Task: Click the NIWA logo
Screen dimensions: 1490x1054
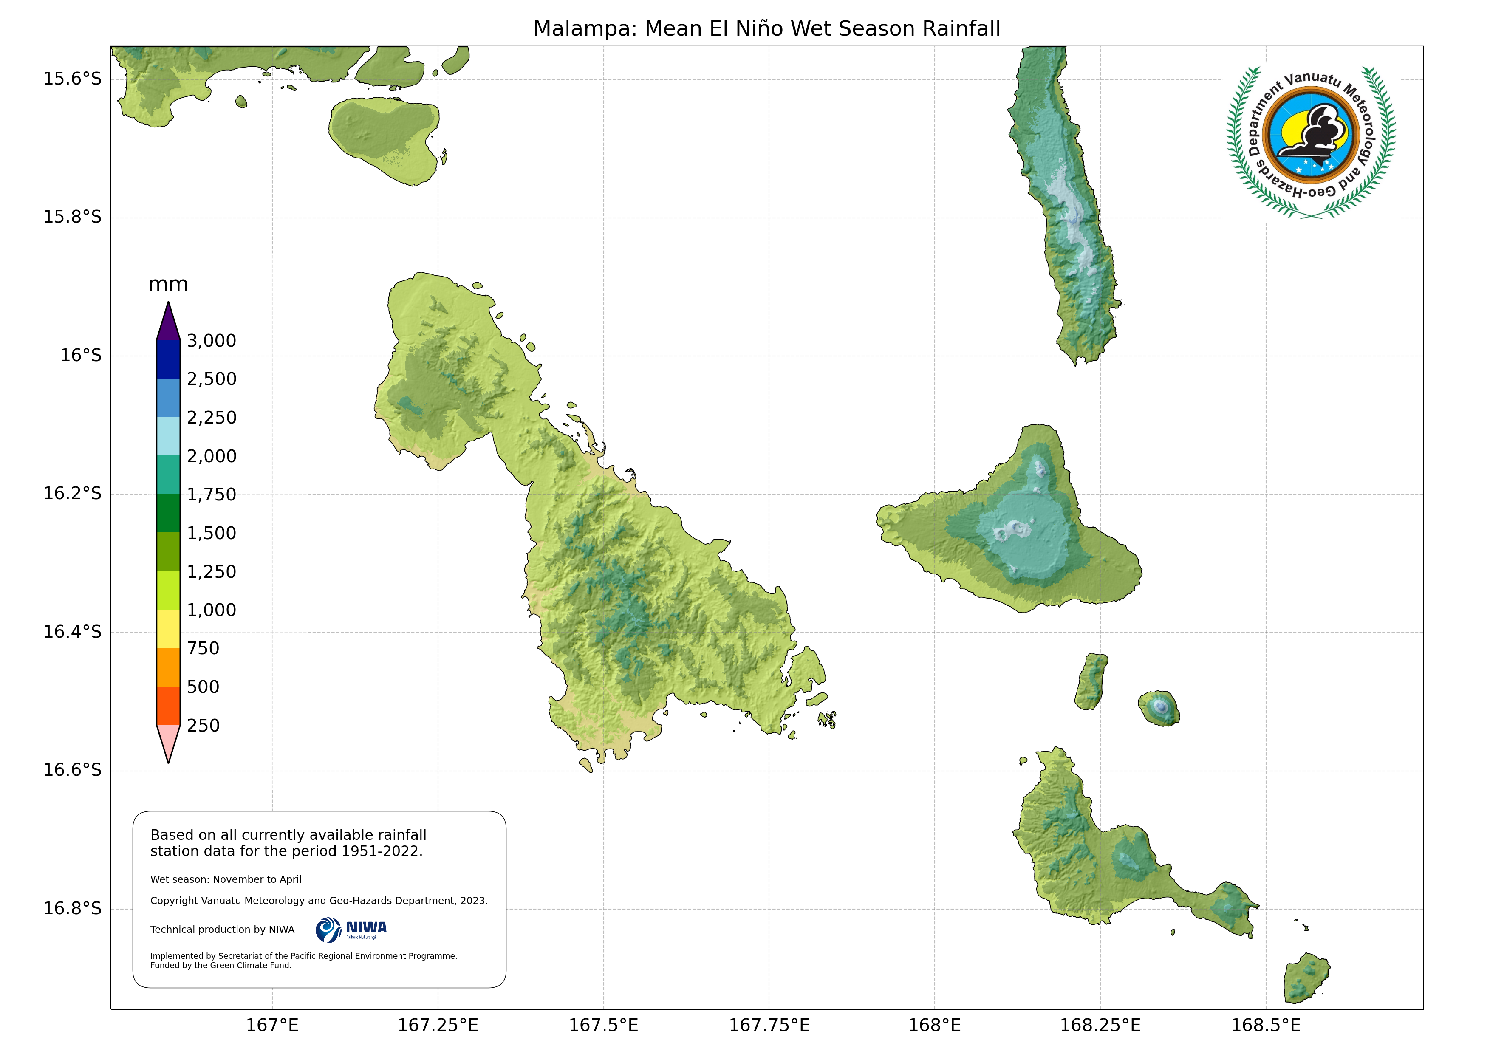Action: (x=351, y=930)
